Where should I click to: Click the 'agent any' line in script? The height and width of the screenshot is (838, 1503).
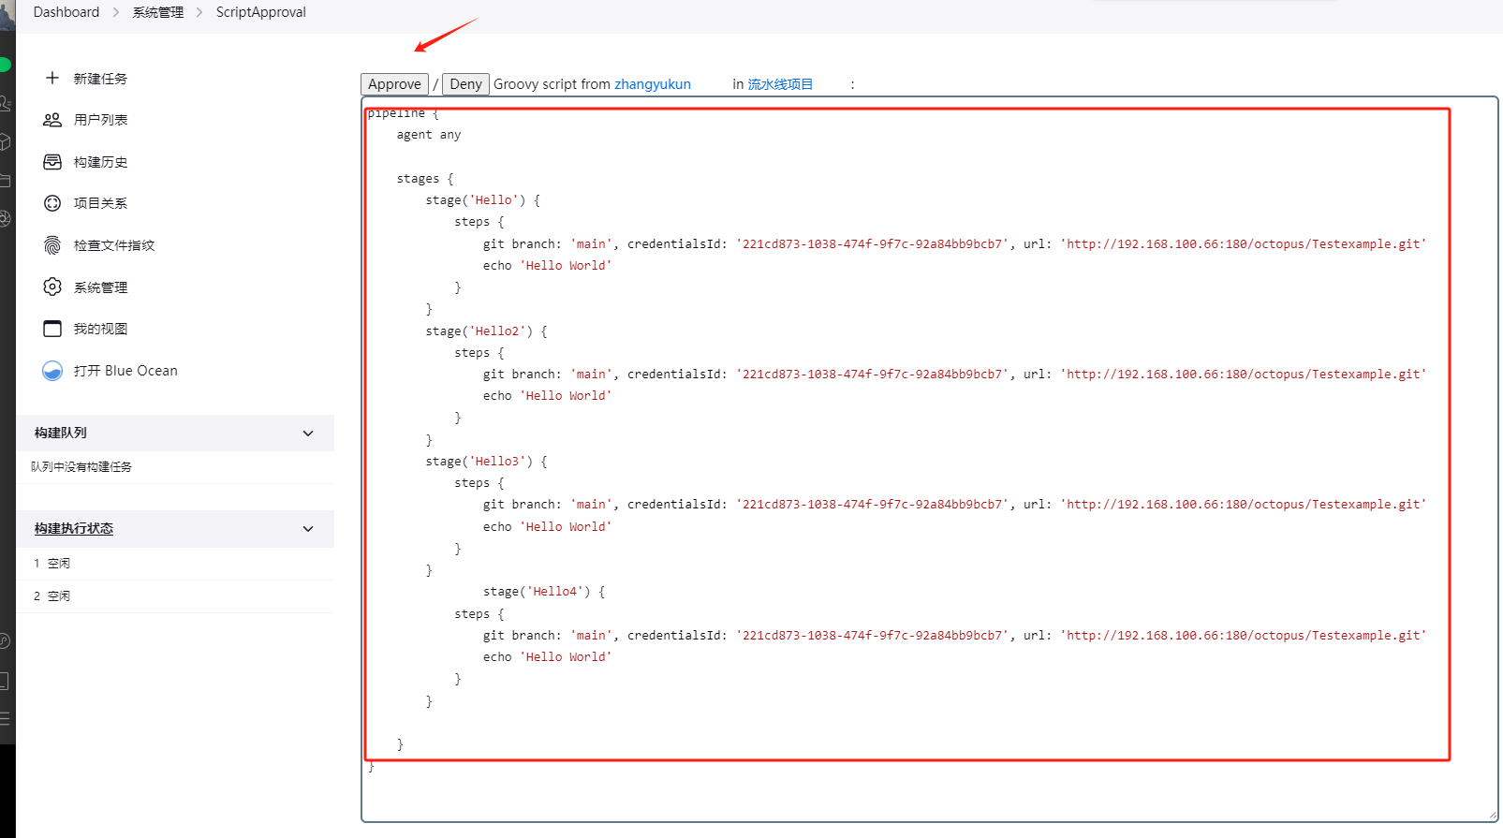pyautogui.click(x=429, y=135)
